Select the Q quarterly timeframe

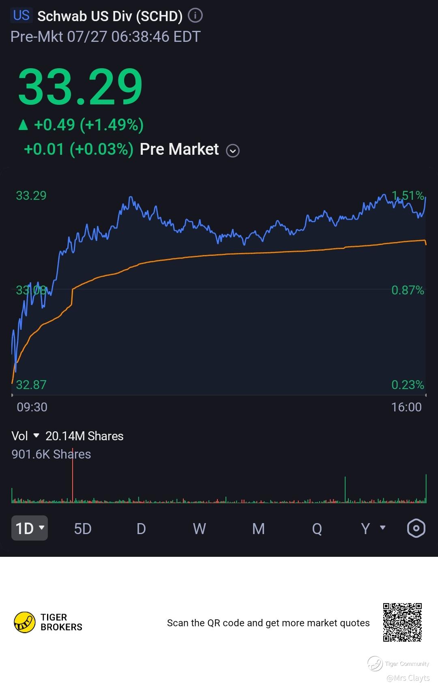(x=317, y=529)
